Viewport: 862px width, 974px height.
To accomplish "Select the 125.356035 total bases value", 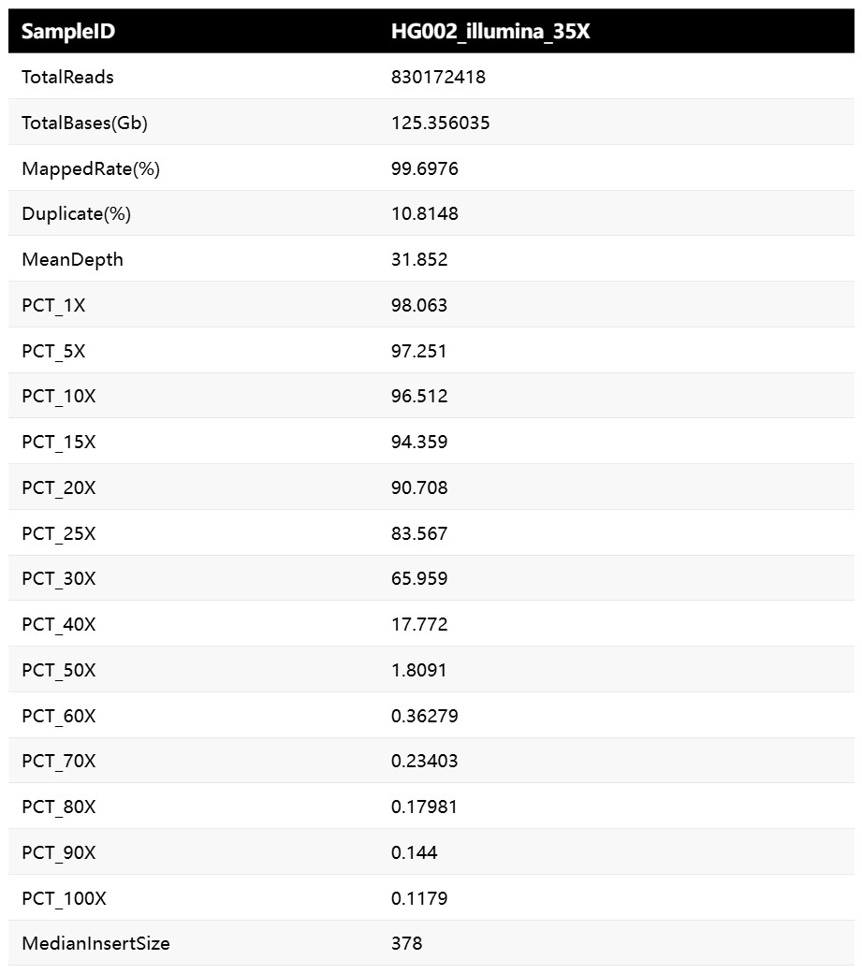I will 440,123.
